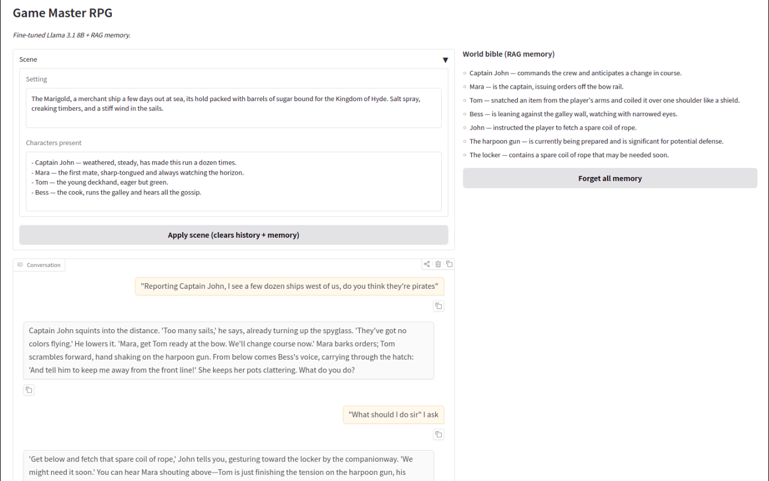Select the "The locker — contains a spare coil" entry
This screenshot has height=481, width=769.
coord(569,155)
